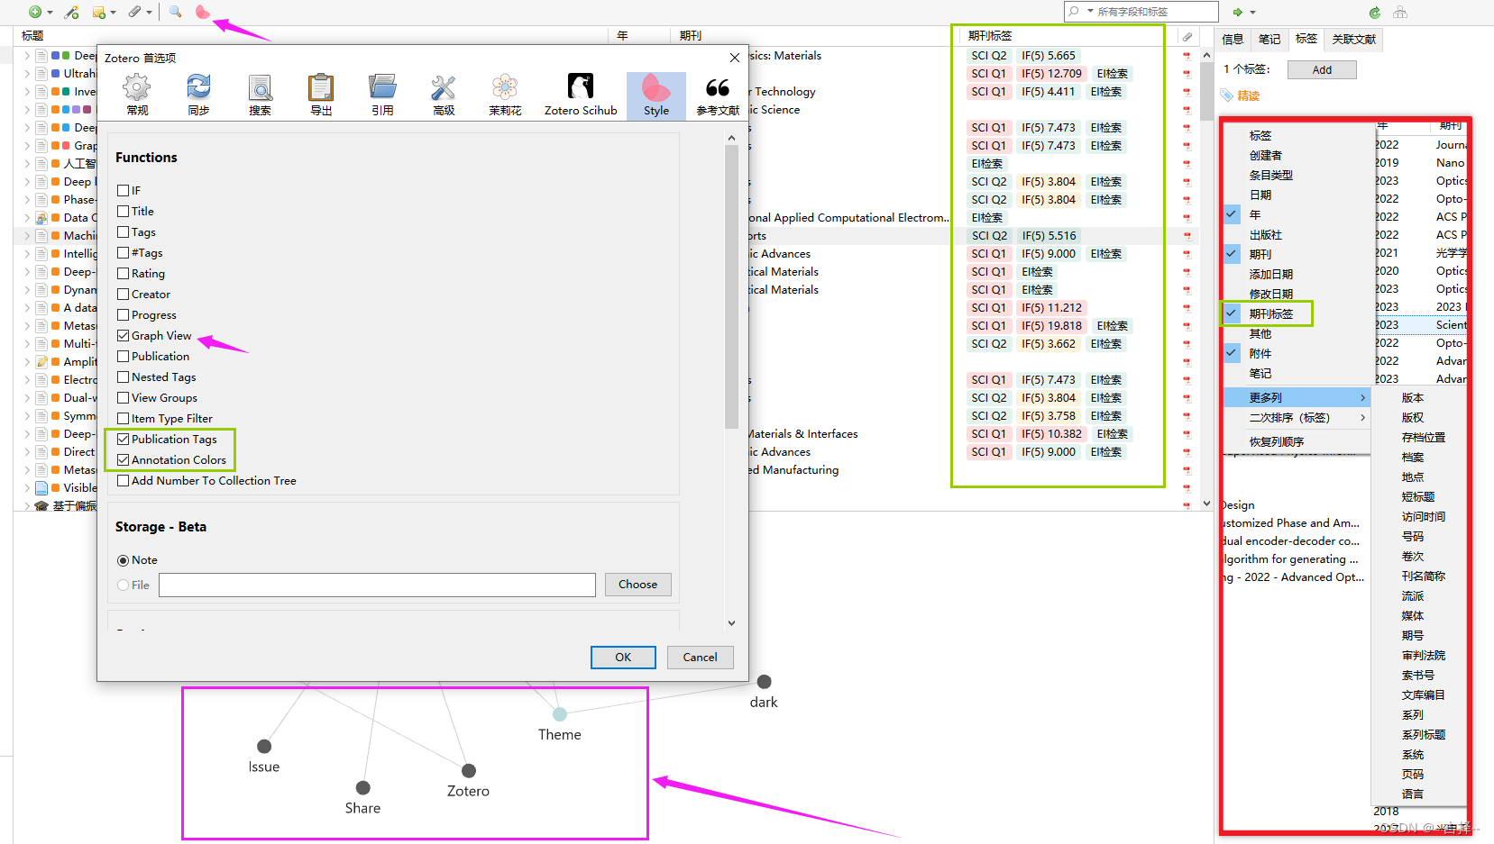This screenshot has width=1494, height=844.
Task: Expand the Machi item row
Action: click(x=27, y=236)
